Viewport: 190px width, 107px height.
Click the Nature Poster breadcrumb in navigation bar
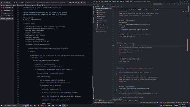[96, 4]
